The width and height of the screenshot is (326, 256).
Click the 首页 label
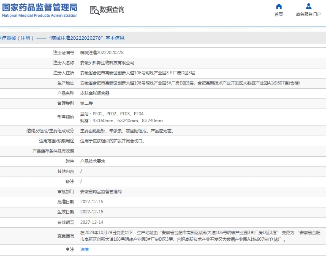(x=279, y=14)
